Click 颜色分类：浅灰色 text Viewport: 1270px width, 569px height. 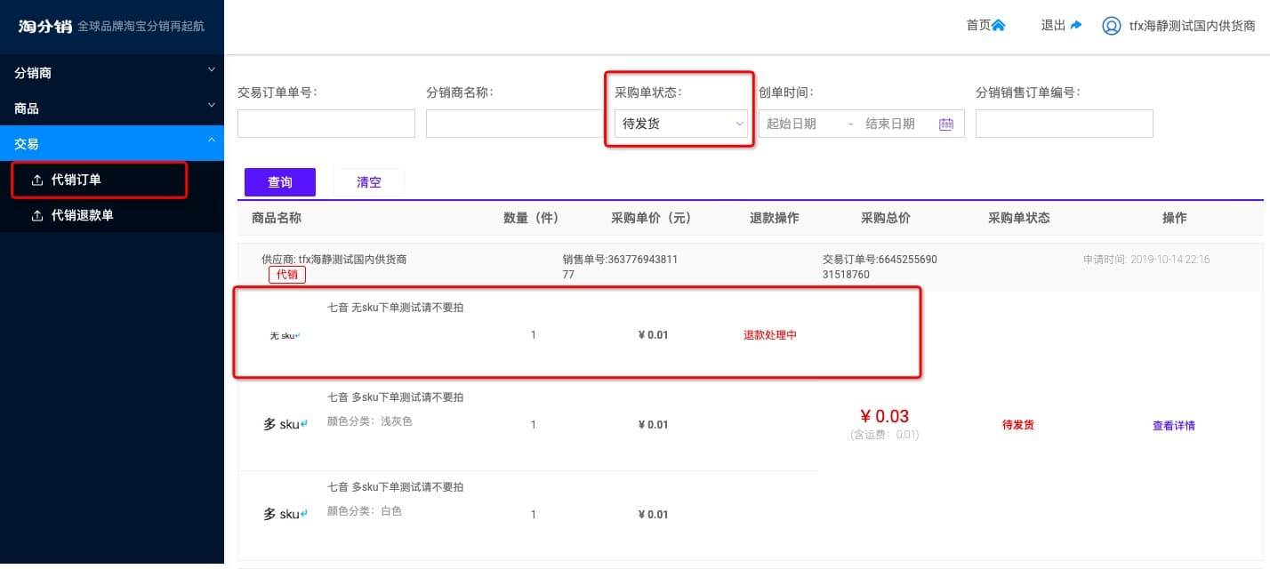pos(370,421)
